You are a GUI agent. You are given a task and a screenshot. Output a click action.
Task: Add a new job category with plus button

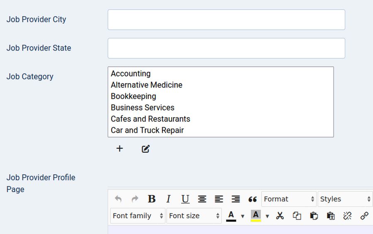click(x=119, y=149)
